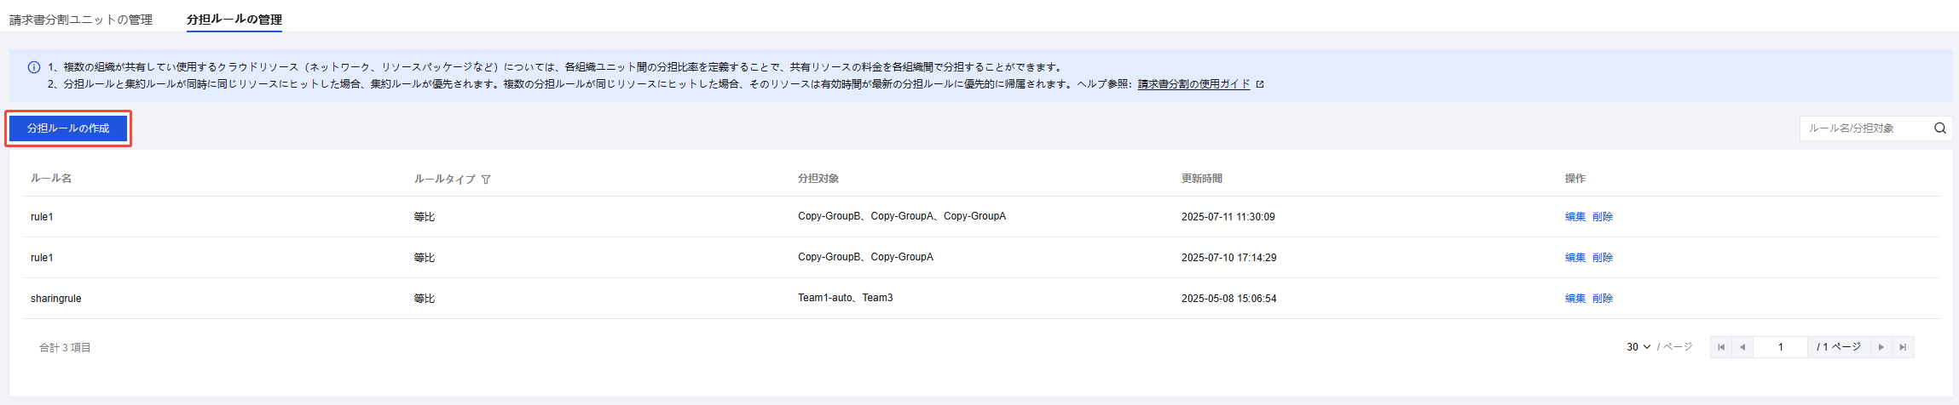Image resolution: width=1959 pixels, height=405 pixels.
Task: Edit the first rule1 row
Action: 1575,217
